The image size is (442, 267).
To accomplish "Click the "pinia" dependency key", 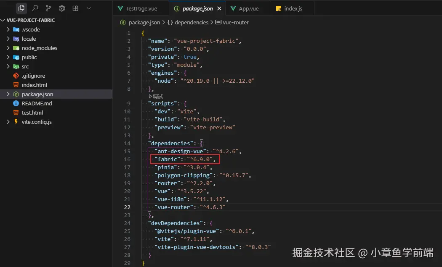I will 166,167.
